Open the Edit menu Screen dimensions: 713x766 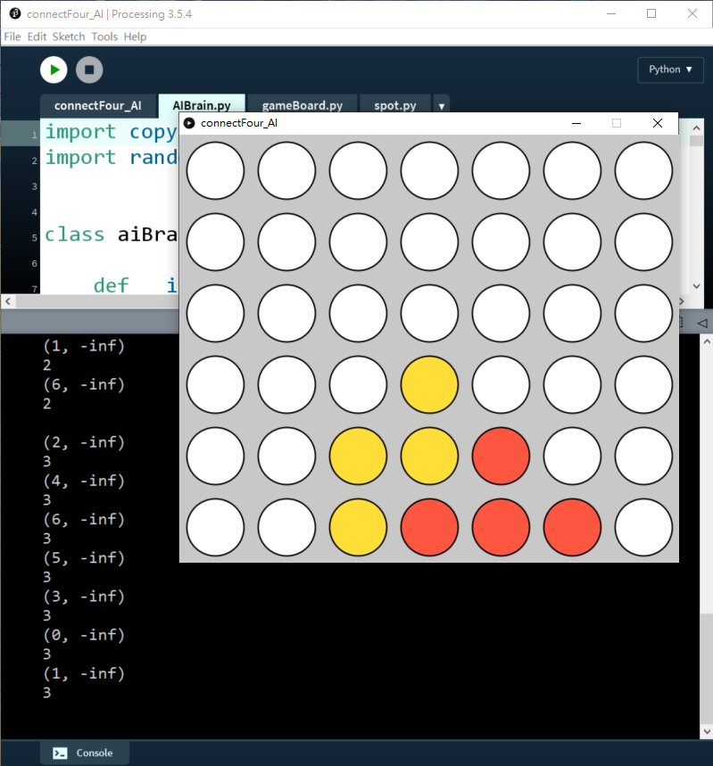coord(37,37)
